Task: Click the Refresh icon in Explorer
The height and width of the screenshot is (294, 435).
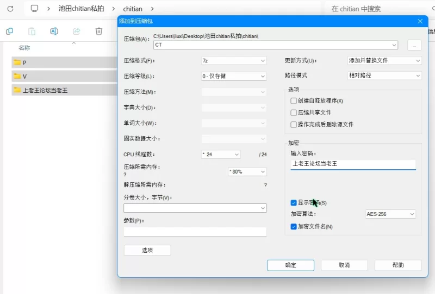Action: click(10, 9)
